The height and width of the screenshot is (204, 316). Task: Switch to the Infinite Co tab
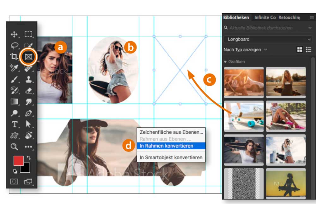(x=265, y=17)
